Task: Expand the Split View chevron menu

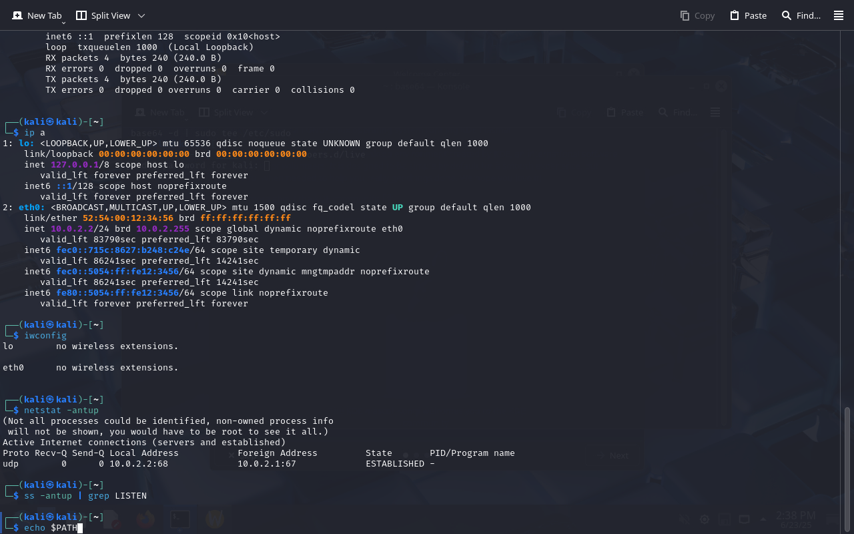Action: tap(141, 15)
